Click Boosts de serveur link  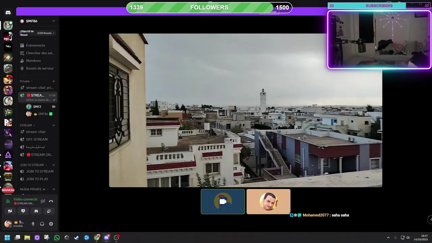(40, 68)
